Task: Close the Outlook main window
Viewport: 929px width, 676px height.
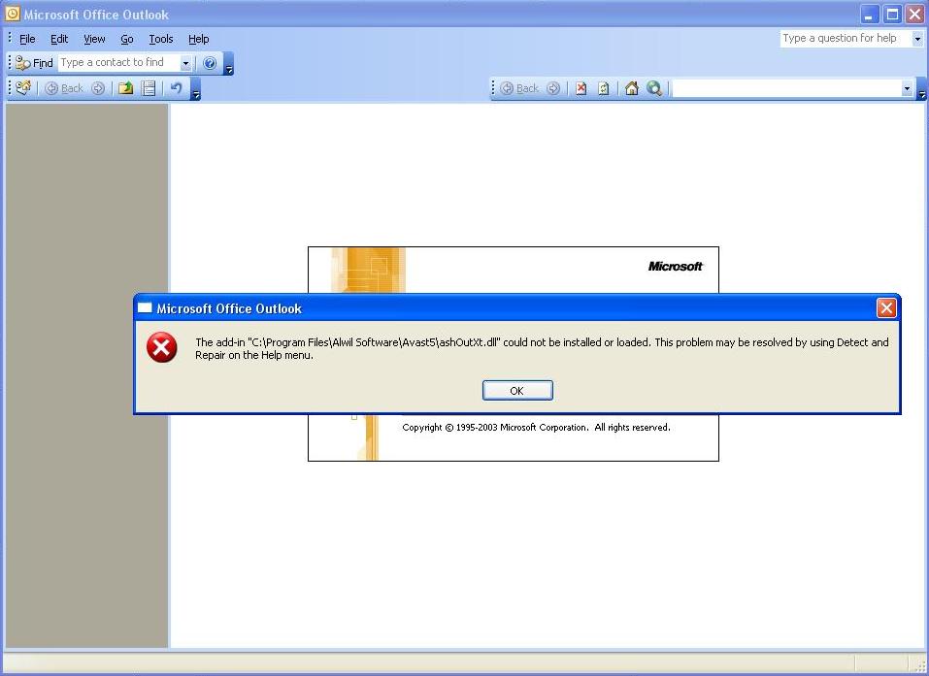Action: (914, 15)
